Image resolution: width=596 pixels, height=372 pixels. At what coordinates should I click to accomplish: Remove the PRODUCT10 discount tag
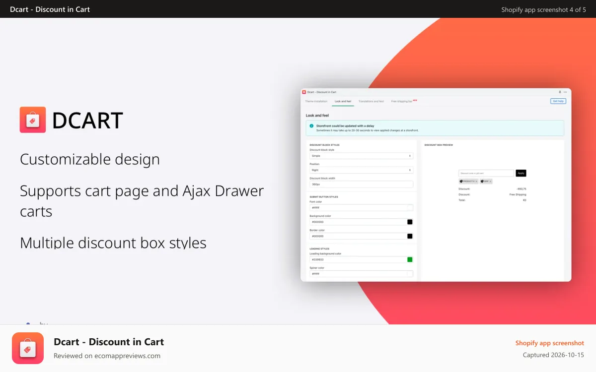476,182
